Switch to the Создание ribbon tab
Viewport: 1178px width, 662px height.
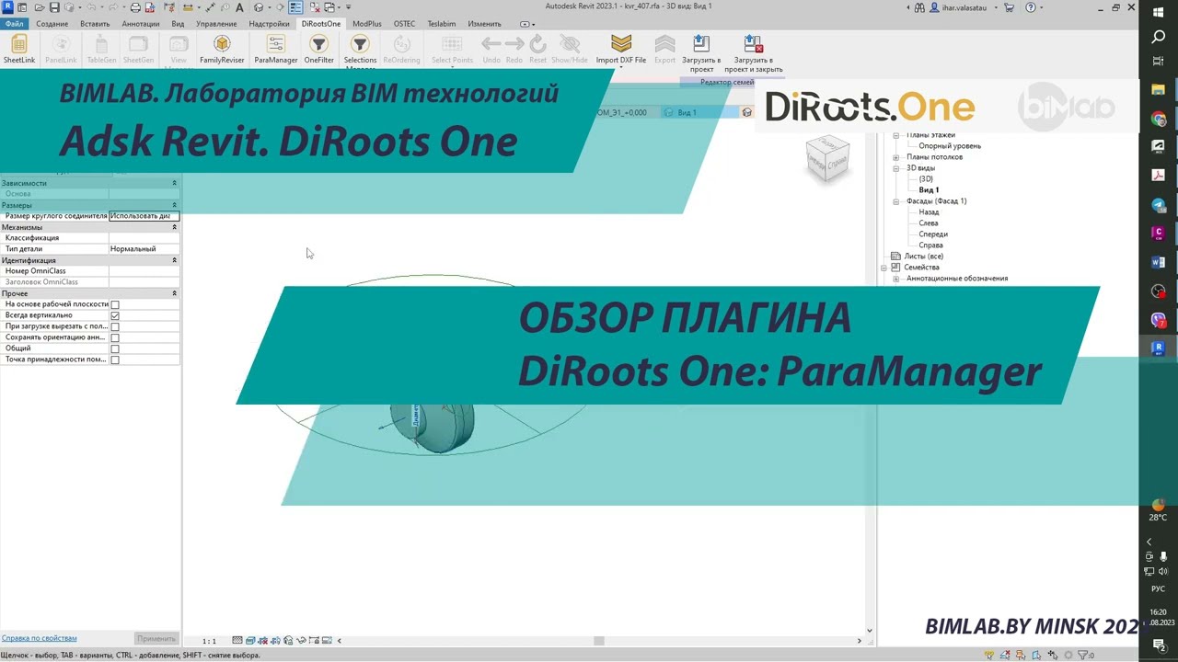click(x=52, y=24)
